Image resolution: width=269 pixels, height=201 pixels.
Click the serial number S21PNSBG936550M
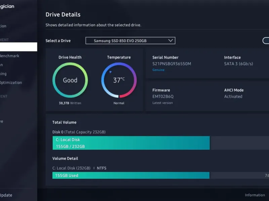171,64
